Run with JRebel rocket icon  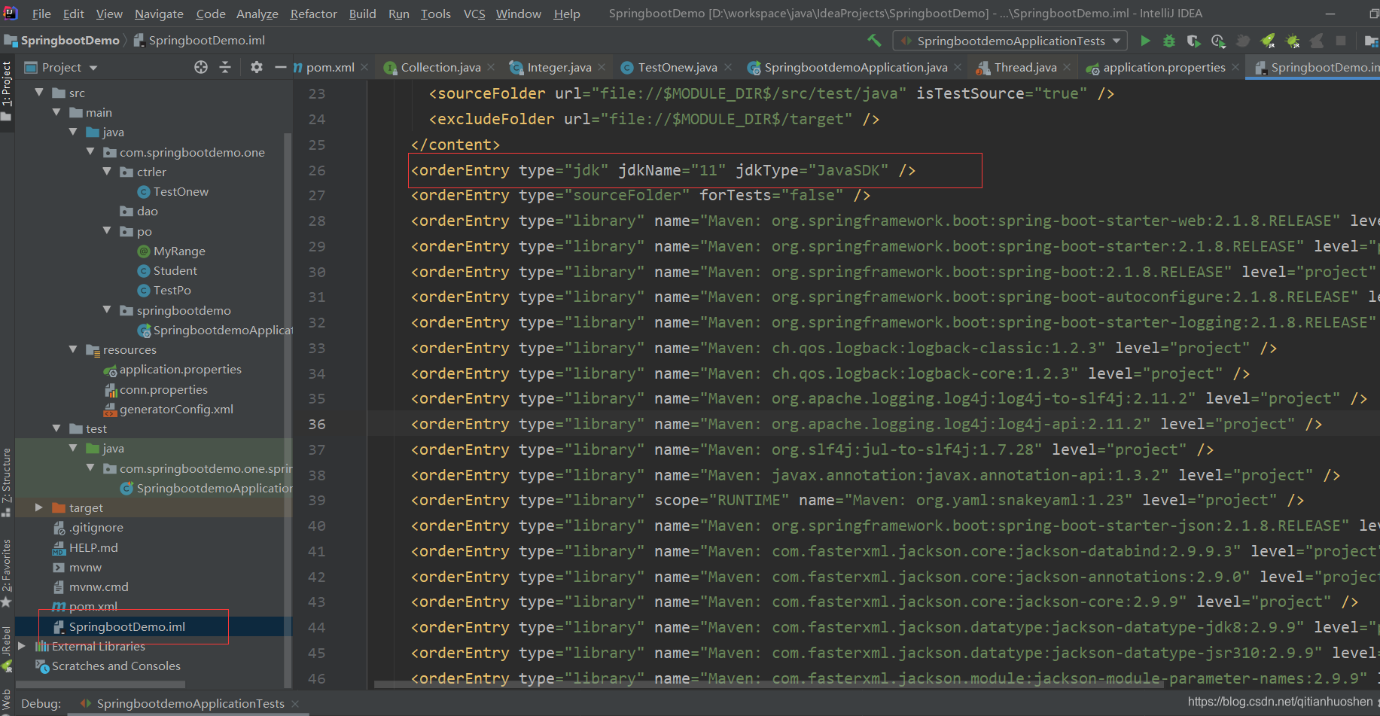[1267, 41]
